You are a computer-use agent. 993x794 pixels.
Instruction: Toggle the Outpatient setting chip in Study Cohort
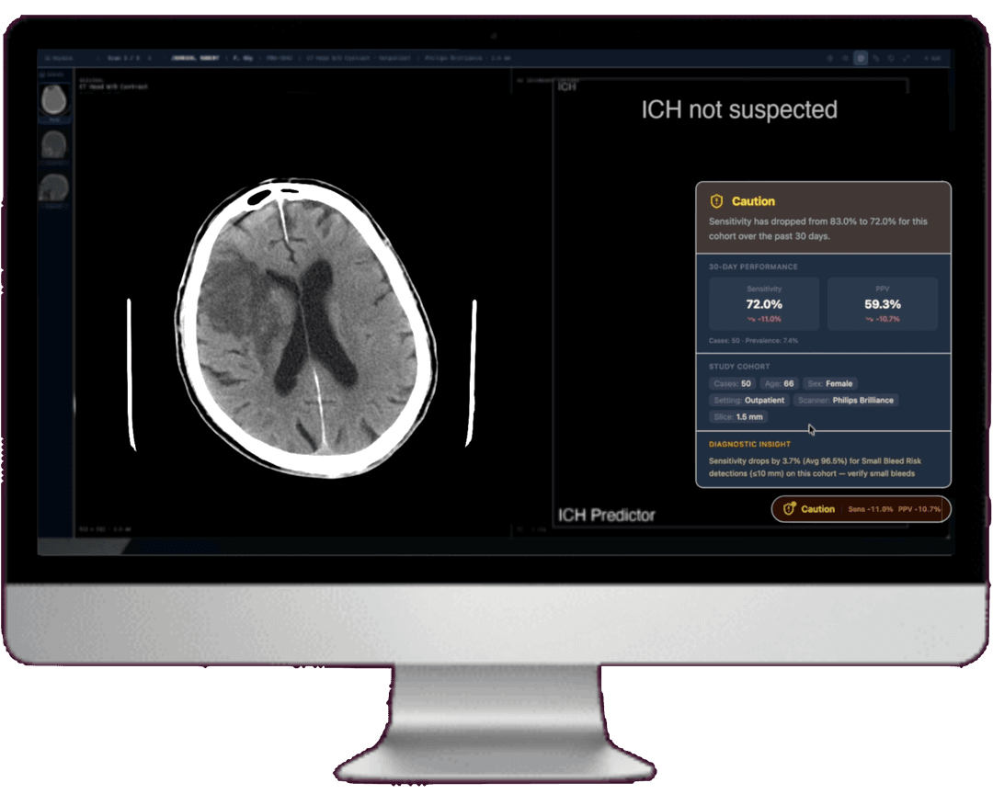click(748, 400)
